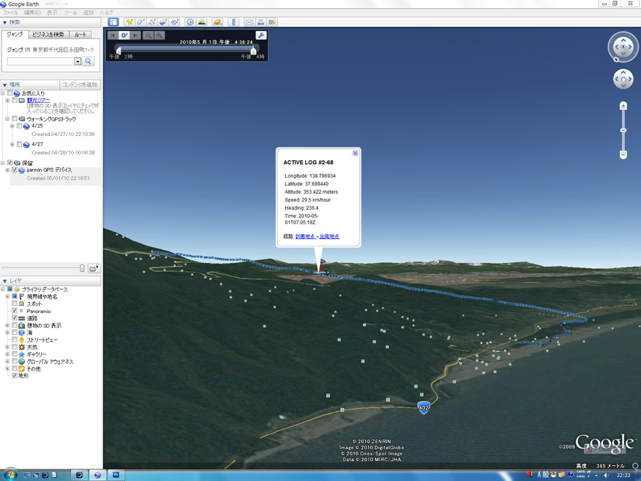Toggle the ウォーキングGPSトラック checkbox
The width and height of the screenshot is (641, 481).
(15, 119)
